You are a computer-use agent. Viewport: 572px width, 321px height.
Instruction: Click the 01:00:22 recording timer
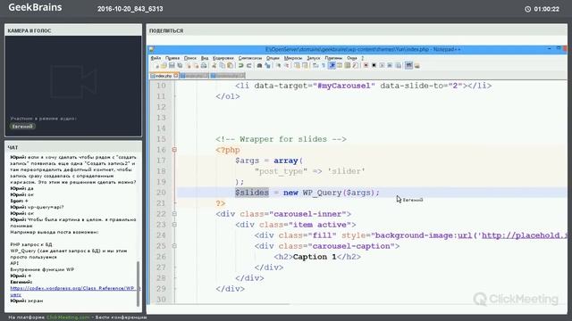coord(543,9)
